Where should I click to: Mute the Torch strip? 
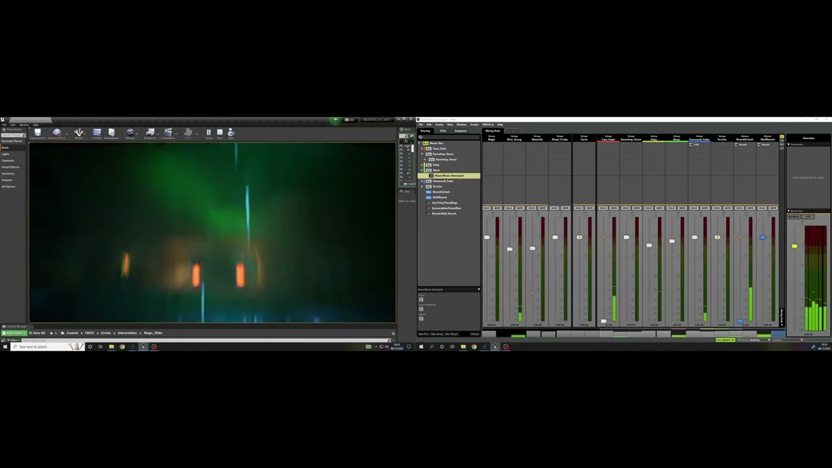pos(590,208)
